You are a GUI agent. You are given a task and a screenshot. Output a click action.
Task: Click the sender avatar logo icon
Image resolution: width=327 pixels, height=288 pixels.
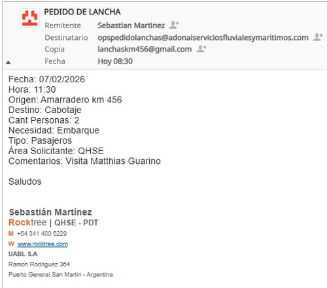click(29, 18)
